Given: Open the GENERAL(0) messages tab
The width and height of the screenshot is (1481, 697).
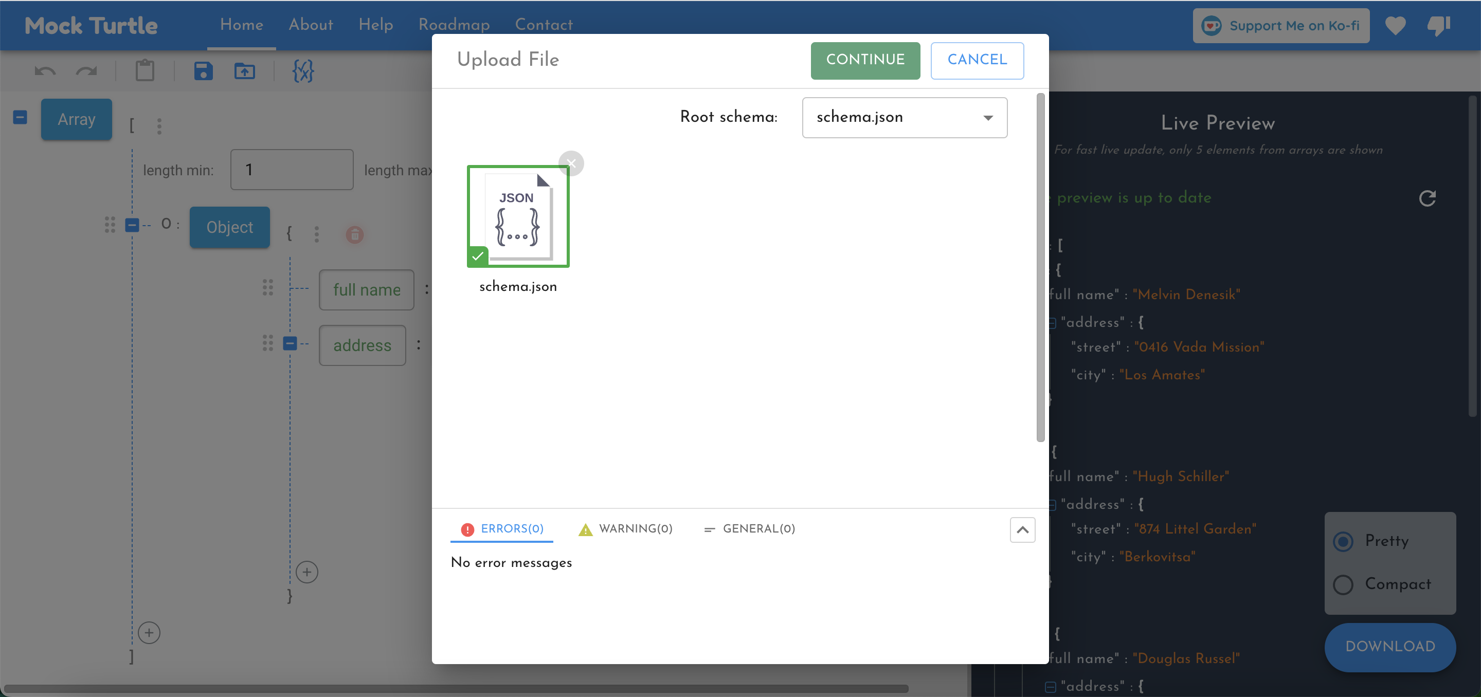Looking at the screenshot, I should click(750, 528).
